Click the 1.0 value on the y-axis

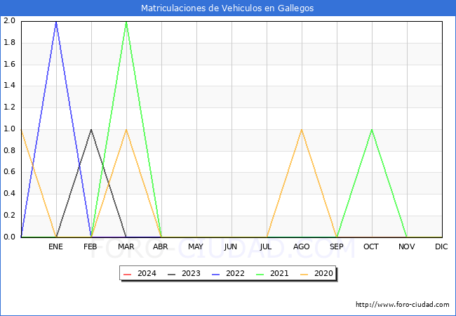tap(9, 129)
